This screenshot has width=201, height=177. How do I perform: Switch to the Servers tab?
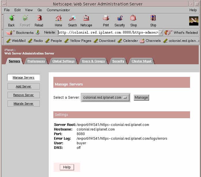click(14, 61)
